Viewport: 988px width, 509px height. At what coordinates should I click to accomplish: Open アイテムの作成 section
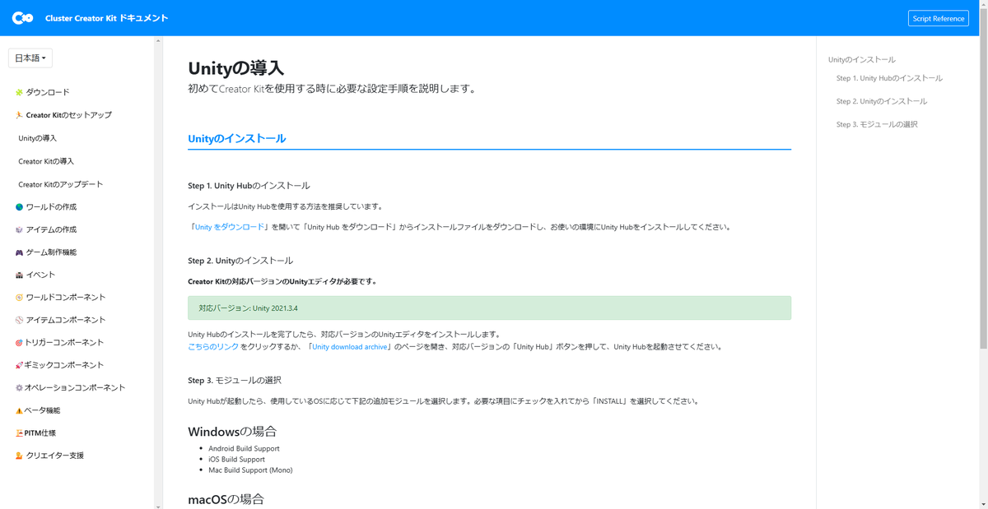pyautogui.click(x=51, y=229)
